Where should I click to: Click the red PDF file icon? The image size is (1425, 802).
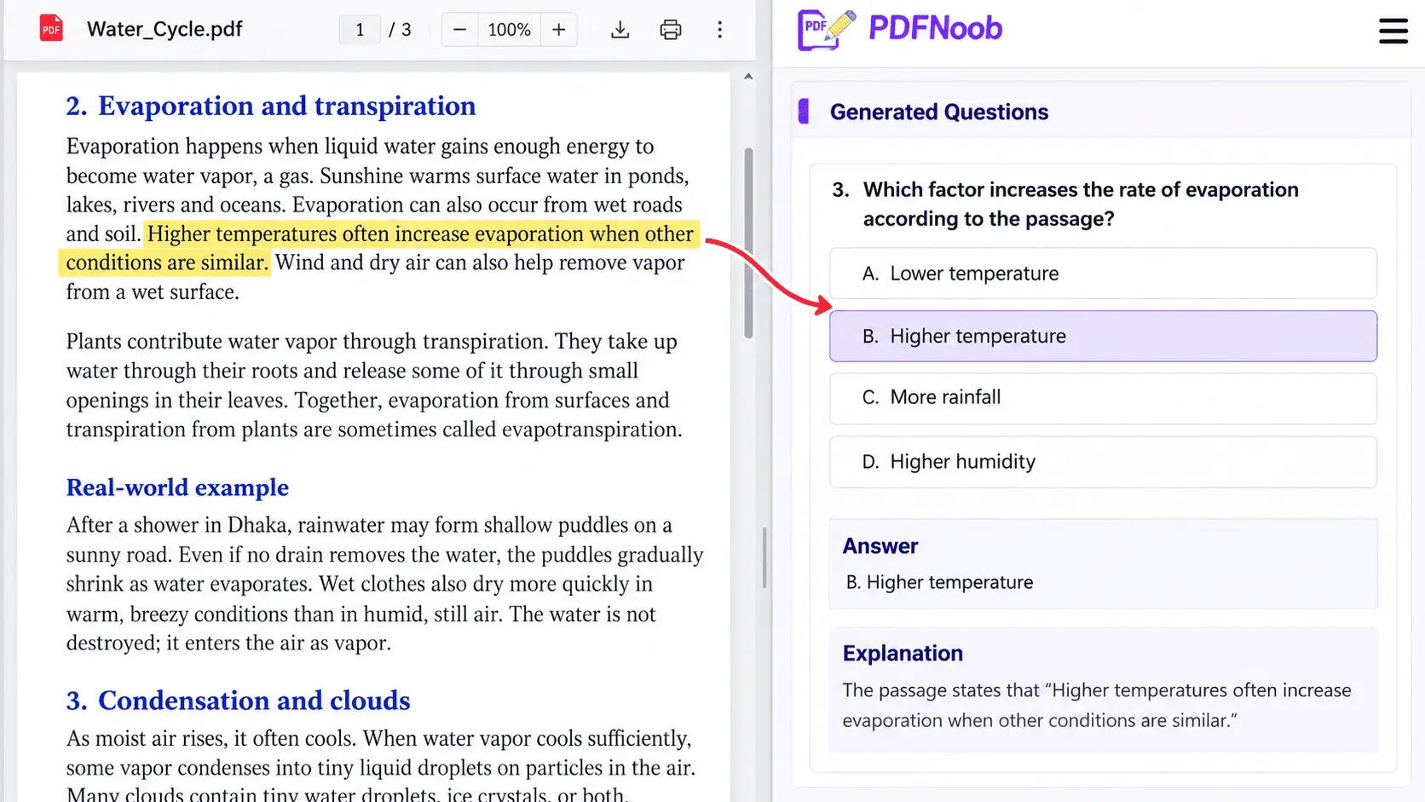click(x=51, y=29)
